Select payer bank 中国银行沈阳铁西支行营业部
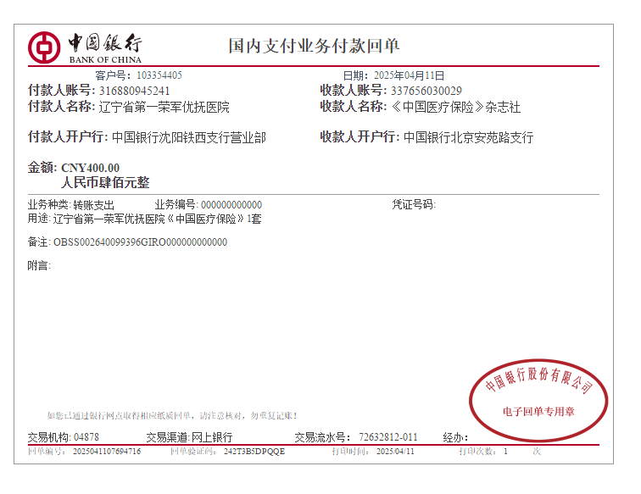Viewport: 641px width, 494px height. click(189, 137)
